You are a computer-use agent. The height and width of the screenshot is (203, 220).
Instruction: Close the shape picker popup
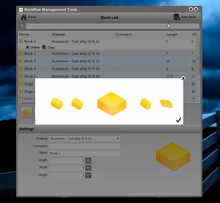(183, 78)
